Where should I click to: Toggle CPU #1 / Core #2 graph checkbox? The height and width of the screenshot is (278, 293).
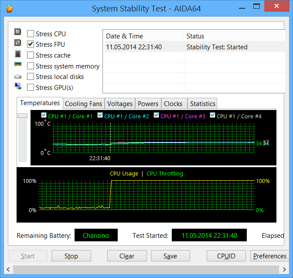(100, 115)
